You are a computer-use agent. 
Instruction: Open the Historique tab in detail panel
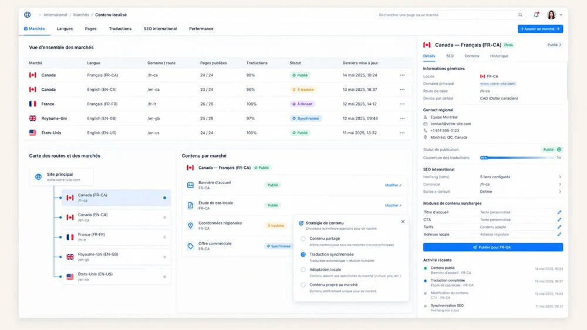499,56
